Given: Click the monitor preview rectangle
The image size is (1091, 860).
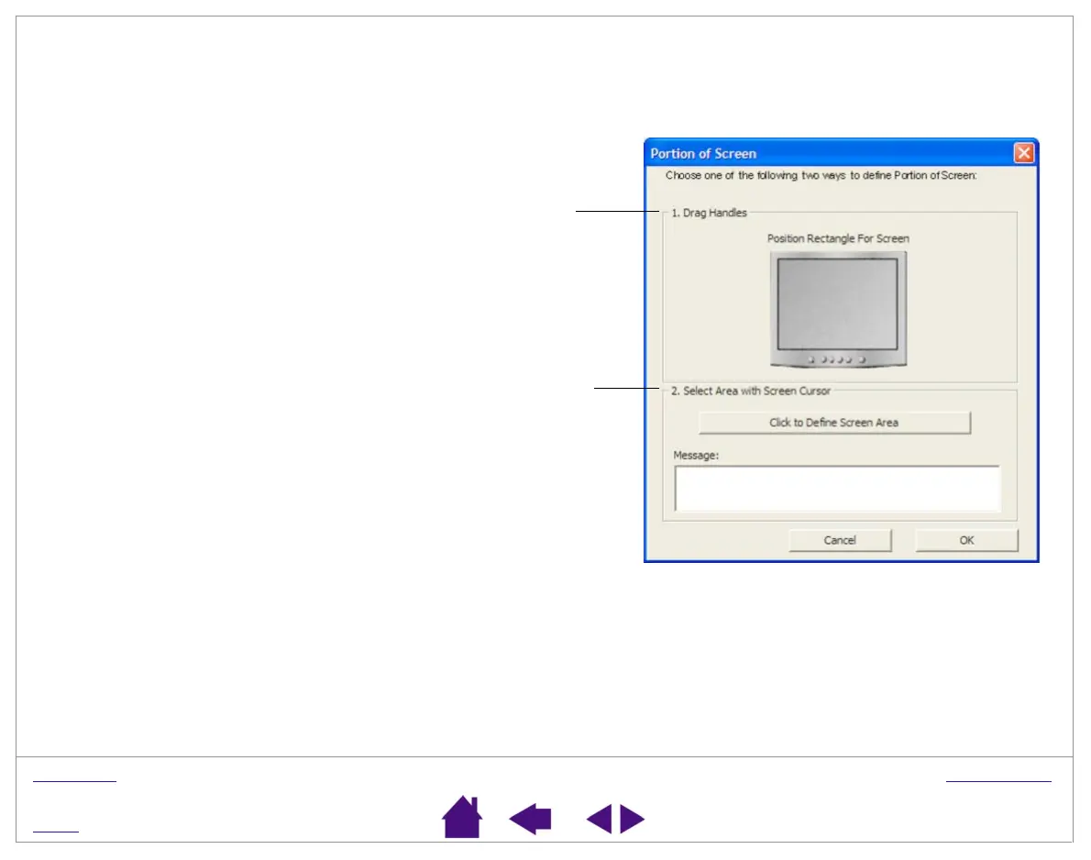Looking at the screenshot, I should (x=838, y=304).
